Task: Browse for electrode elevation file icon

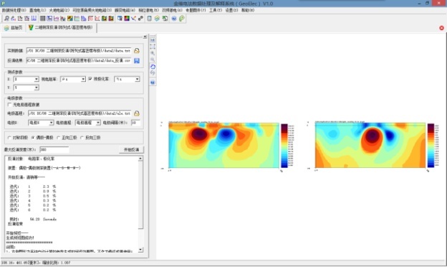Action: pos(137,113)
